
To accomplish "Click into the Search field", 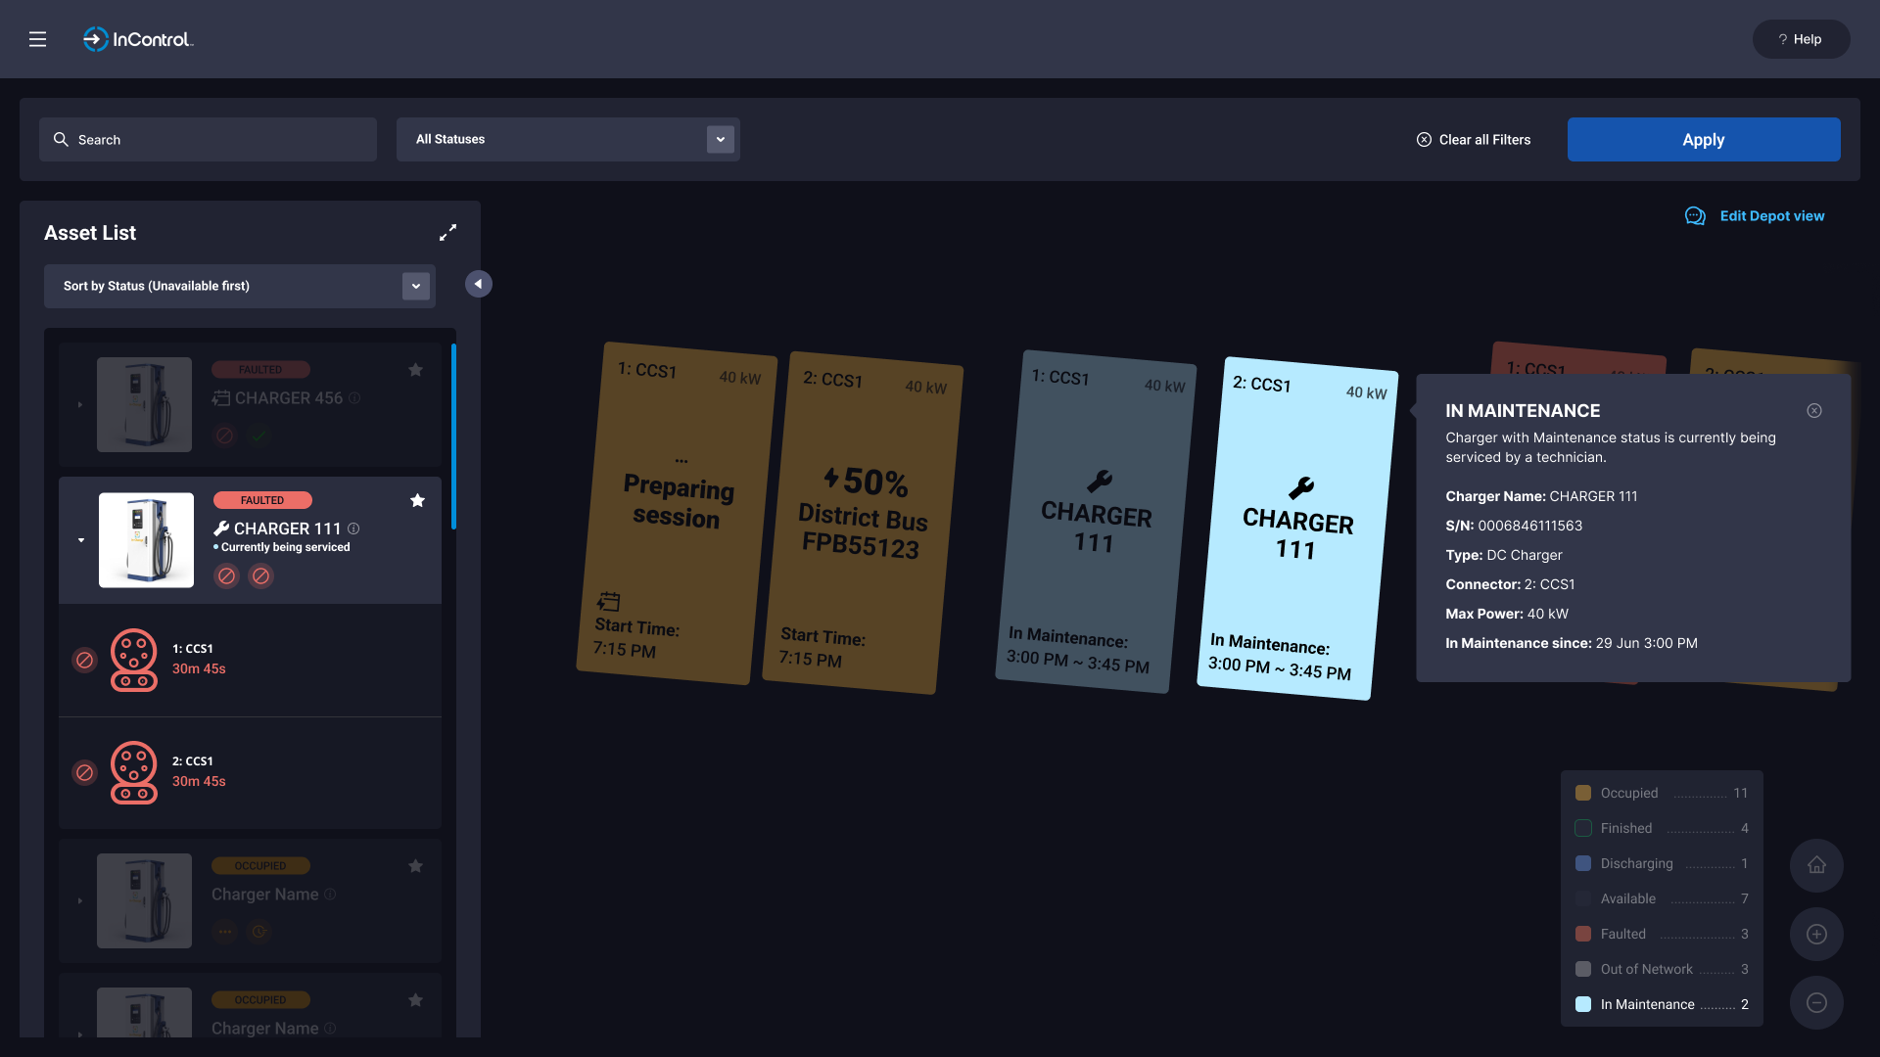I will pos(208,140).
